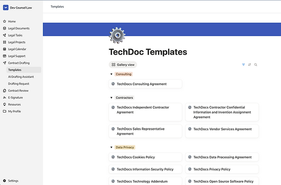Open TechDocs Open Source Software Policy
This screenshot has width=281, height=185.
222,181
